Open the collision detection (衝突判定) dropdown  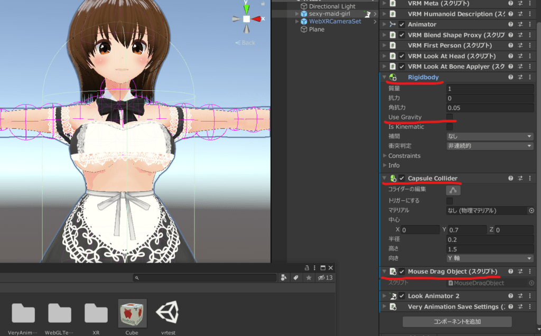click(489, 146)
